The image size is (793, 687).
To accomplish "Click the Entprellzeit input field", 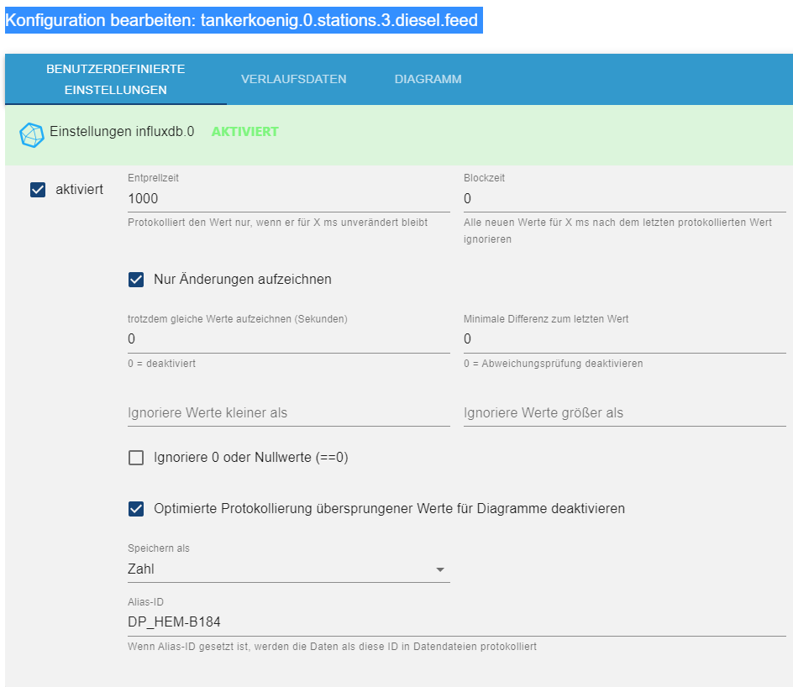I will [x=288, y=199].
